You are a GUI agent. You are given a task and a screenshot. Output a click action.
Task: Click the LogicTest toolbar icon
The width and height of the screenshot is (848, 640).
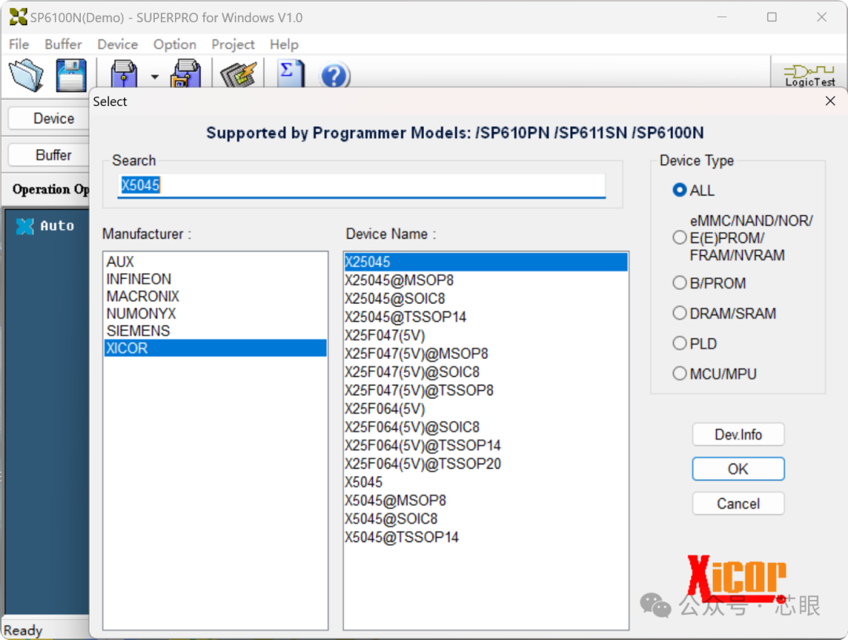coord(809,75)
